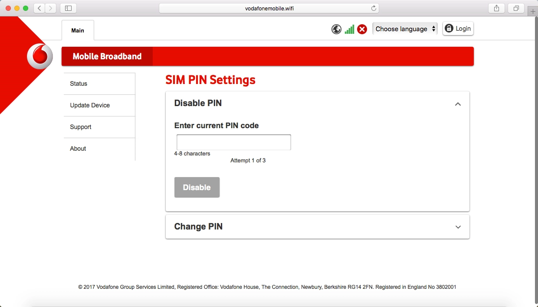
Task: Open the Choose language dropdown
Action: [404, 29]
